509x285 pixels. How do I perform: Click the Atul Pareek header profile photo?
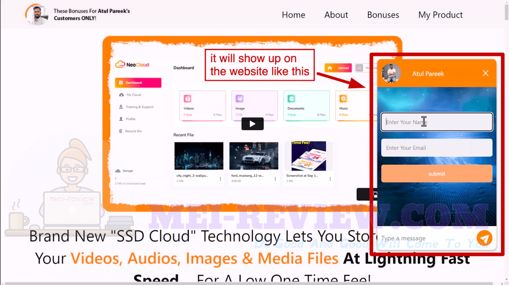click(x=37, y=14)
